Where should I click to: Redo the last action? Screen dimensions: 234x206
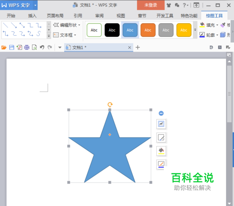pos(50,47)
